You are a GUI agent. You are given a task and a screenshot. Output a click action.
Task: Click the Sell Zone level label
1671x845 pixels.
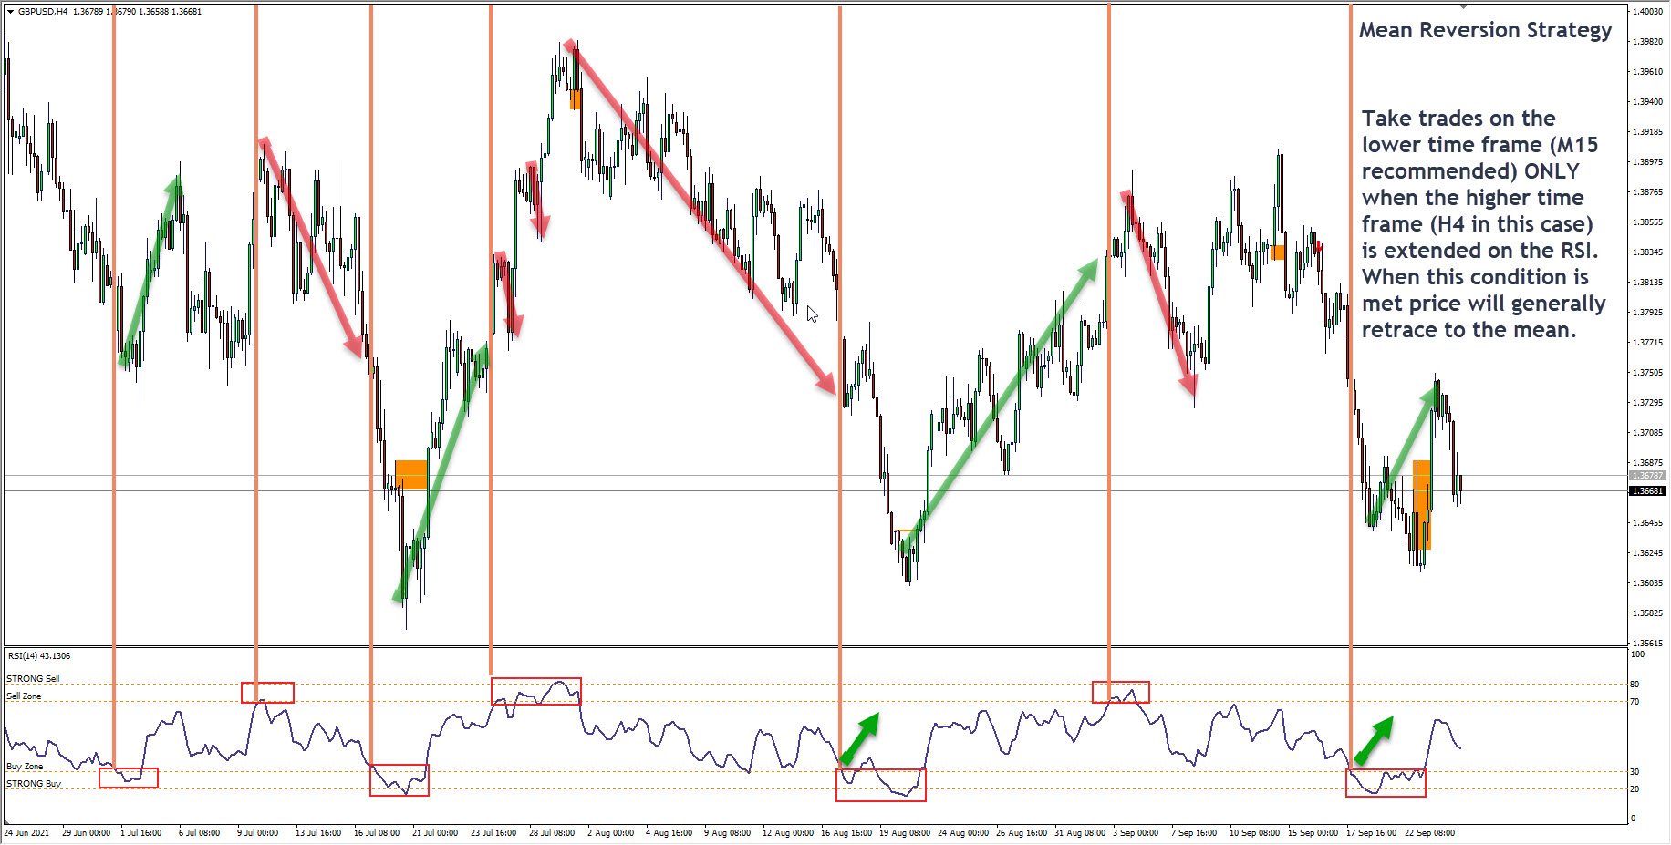coord(24,696)
